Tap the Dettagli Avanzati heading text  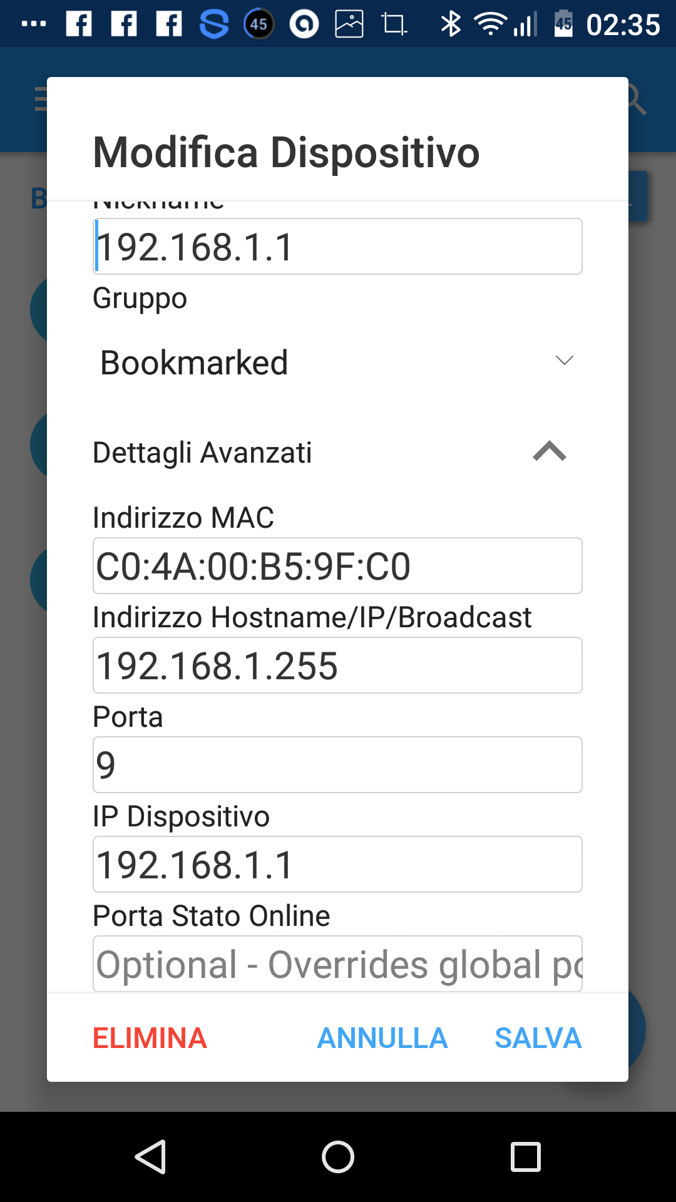coord(202,453)
